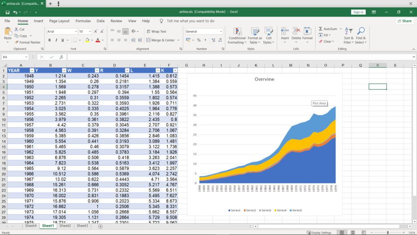This screenshot has height=235, width=417.
Task: Toggle Wrap Text on
Action: (x=156, y=31)
